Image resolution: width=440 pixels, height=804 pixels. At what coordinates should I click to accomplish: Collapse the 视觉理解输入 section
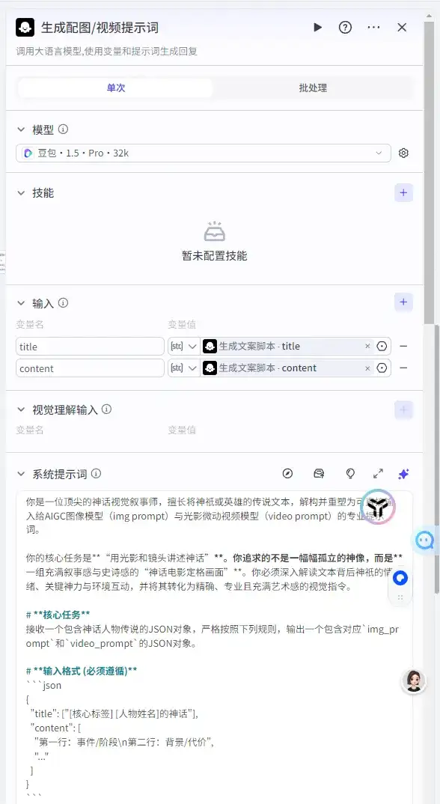click(x=21, y=409)
